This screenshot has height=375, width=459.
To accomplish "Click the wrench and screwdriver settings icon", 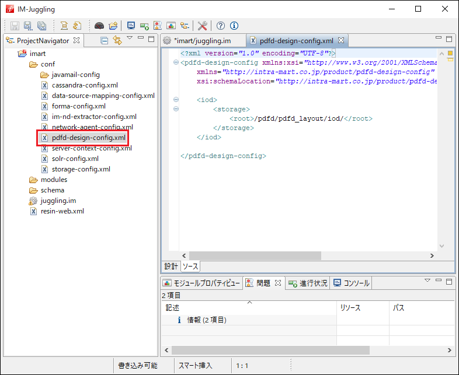I will click(x=203, y=26).
